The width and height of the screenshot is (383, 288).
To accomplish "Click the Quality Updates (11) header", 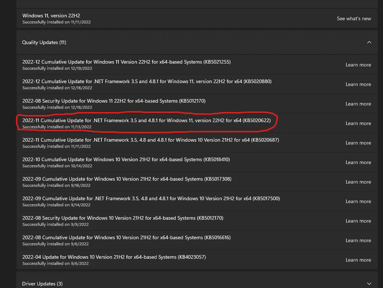I will 197,42.
